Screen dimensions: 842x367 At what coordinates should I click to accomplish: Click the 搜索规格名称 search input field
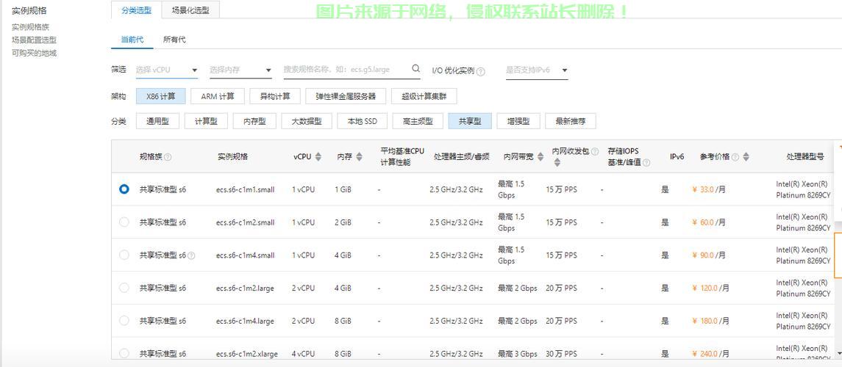point(346,70)
